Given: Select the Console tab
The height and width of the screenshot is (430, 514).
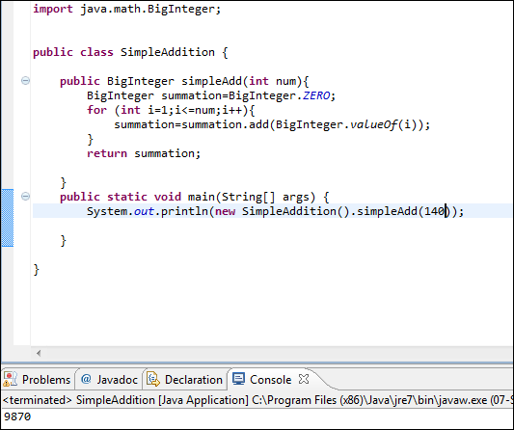Looking at the screenshot, I should click(x=270, y=380).
